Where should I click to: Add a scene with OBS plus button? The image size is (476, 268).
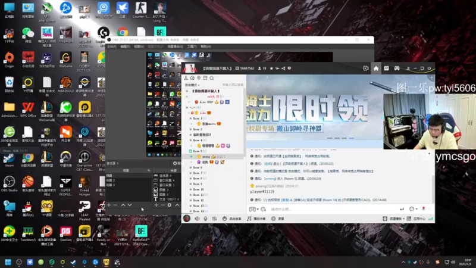[109, 205]
